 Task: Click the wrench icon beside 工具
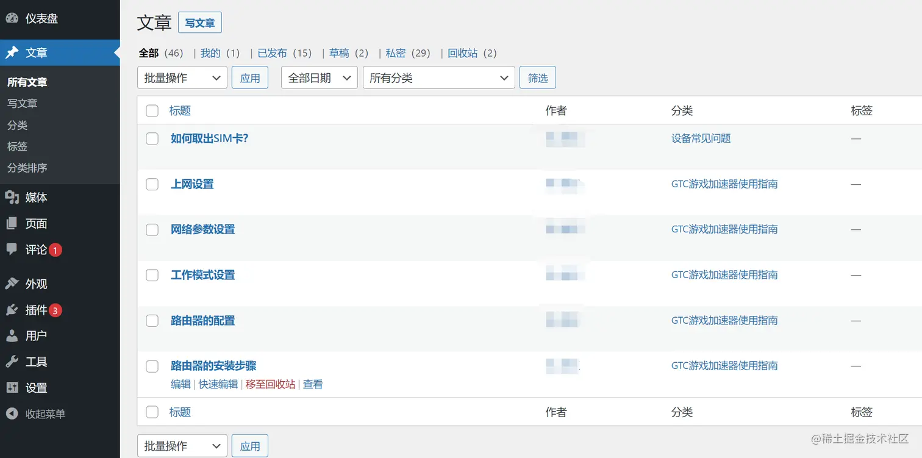(12, 362)
